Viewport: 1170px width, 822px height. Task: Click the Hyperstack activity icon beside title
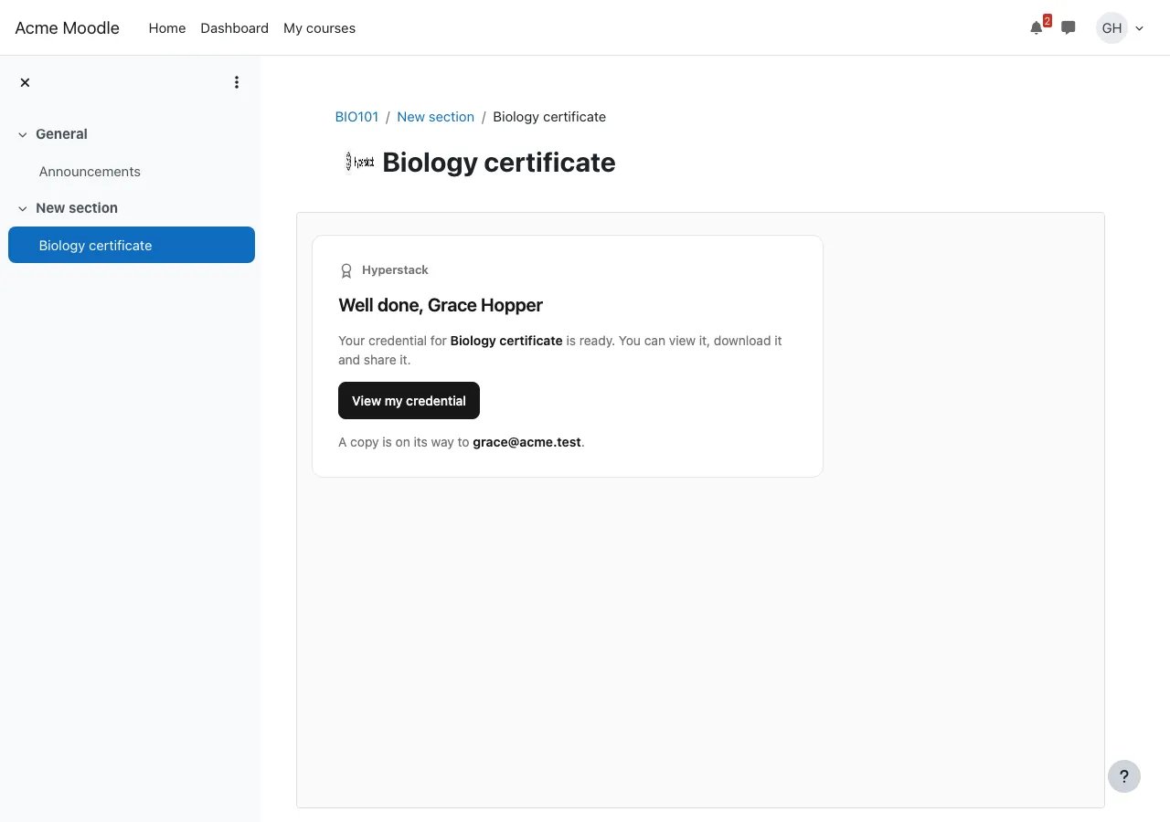pyautogui.click(x=360, y=162)
